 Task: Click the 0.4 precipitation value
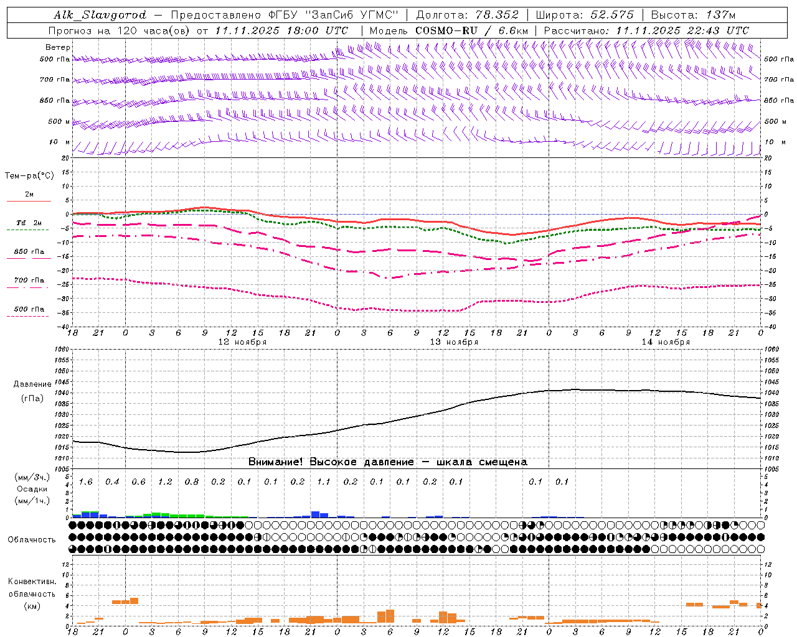click(x=112, y=482)
